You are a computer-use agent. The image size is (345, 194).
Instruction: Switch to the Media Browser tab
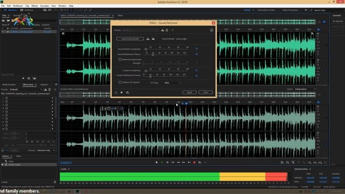[9, 85]
